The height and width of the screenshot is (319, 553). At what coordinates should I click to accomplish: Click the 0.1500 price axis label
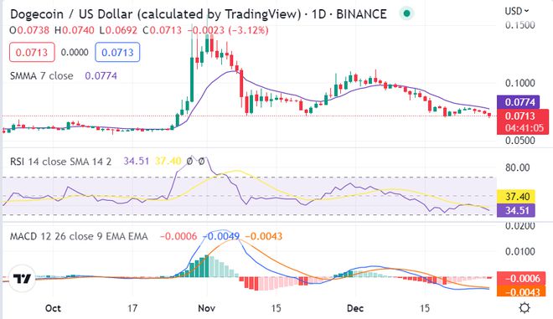click(x=519, y=25)
